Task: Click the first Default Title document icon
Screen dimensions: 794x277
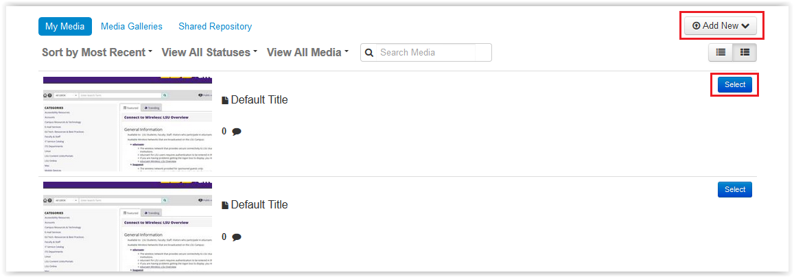Action: coord(225,100)
